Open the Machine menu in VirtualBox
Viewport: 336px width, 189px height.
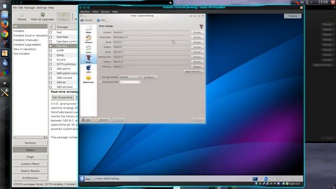[85, 12]
